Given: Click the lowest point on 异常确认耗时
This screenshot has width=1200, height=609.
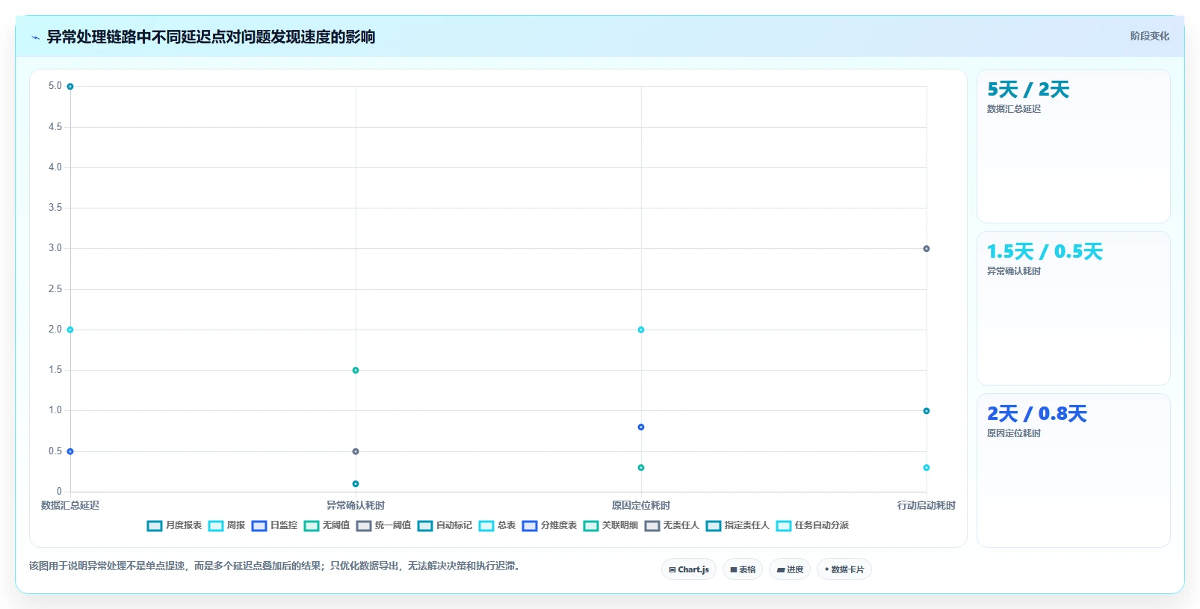Looking at the screenshot, I should (356, 483).
